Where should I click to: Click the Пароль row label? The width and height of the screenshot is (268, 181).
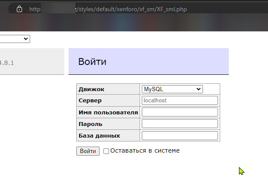pyautogui.click(x=90, y=124)
